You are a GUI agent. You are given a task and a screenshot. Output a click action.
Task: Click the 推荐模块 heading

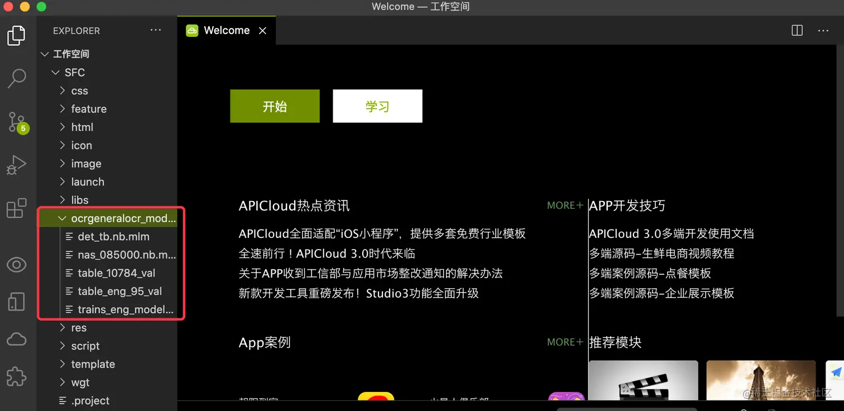click(615, 342)
